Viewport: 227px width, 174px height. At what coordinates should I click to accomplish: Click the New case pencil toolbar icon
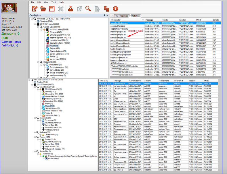tap(35, 9)
